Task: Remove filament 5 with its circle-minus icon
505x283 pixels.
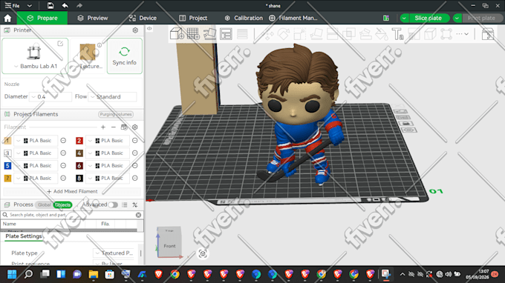Action: pos(63,165)
